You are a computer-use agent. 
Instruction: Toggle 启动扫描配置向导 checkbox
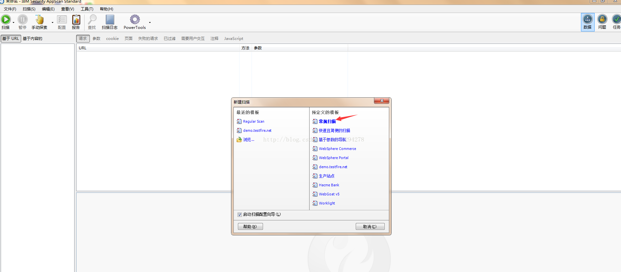(240, 215)
